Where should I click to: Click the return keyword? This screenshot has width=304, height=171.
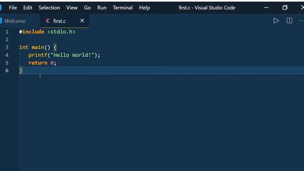point(38,63)
